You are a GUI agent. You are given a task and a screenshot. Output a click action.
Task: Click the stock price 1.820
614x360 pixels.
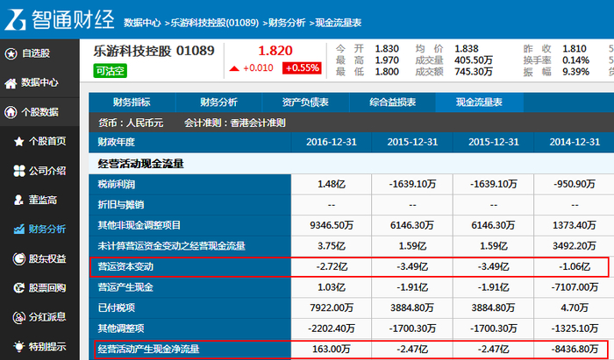point(275,51)
